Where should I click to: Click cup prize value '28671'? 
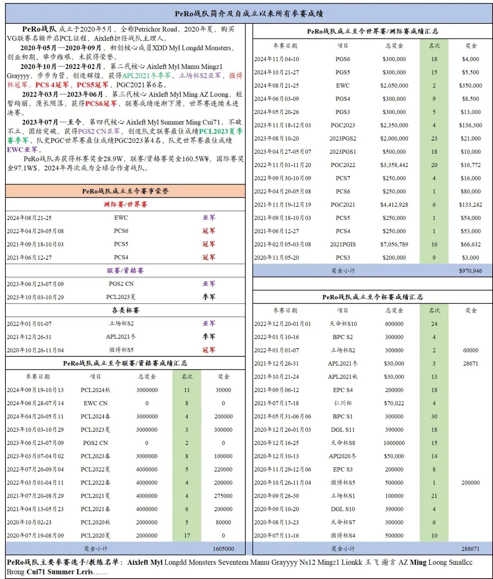click(470, 363)
